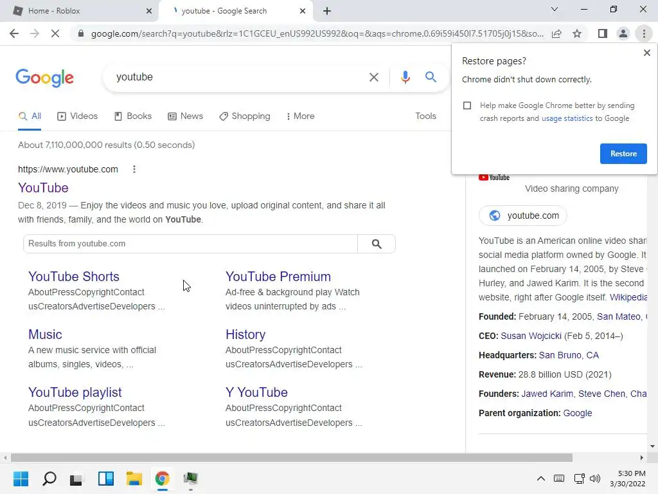The image size is (658, 494).
Task: Start voice search with the microphone
Action: point(405,77)
